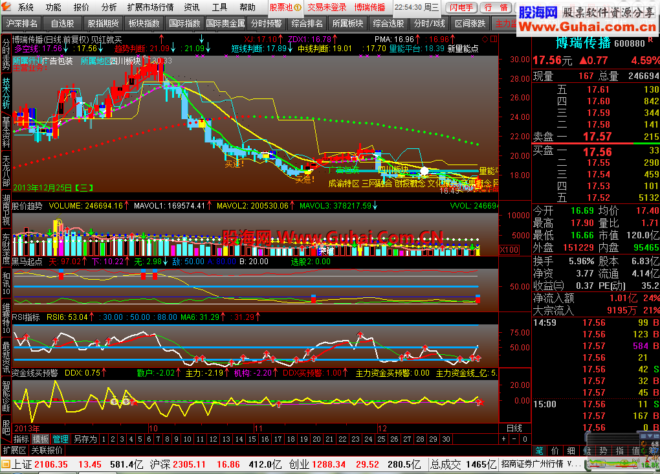Image resolution: width=660 pixels, height=474 pixels.
Task: Switch to 基本资料 sidebar tab
Action: coord(6,132)
